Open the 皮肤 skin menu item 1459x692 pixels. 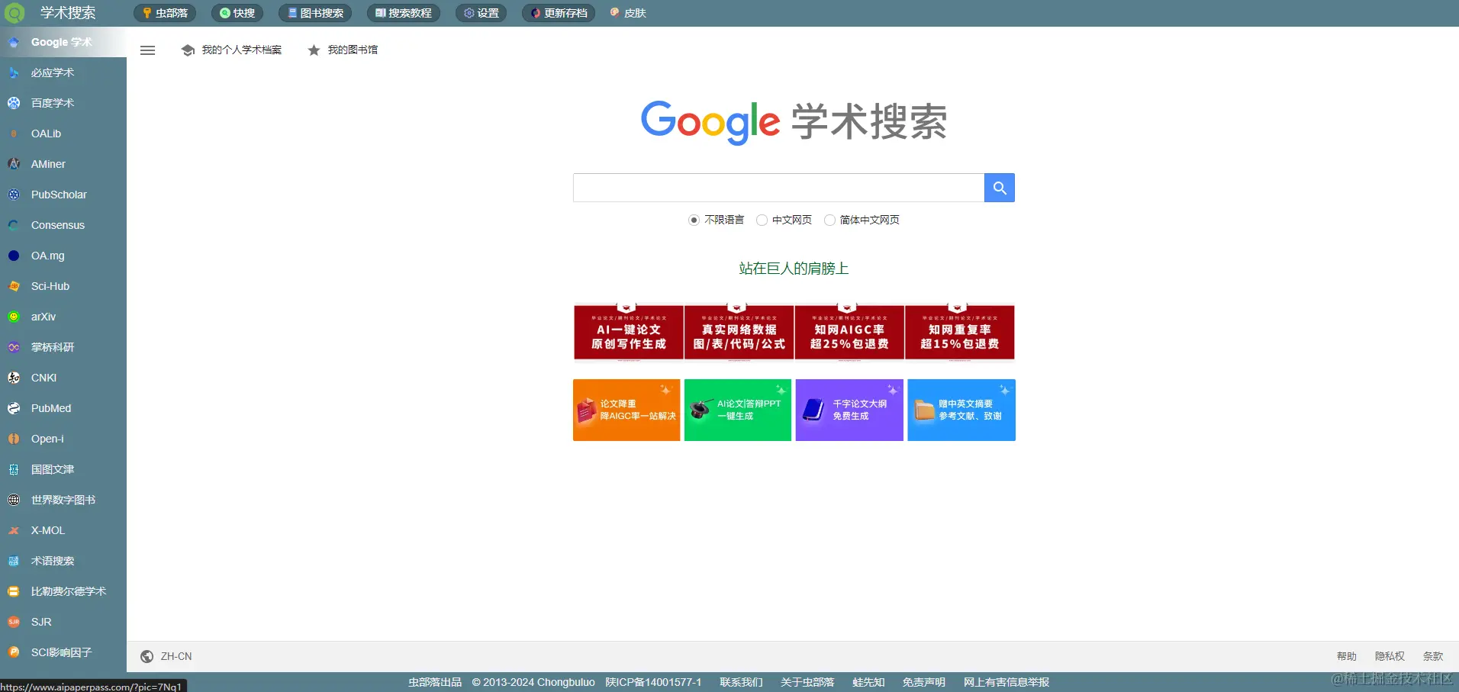(x=628, y=13)
